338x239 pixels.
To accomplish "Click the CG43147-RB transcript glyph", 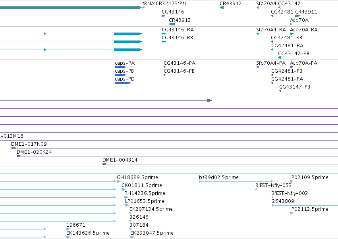I will (279, 58).
